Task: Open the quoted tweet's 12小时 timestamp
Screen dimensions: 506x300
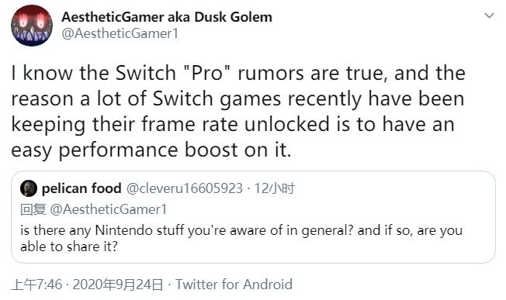Action: (274, 188)
